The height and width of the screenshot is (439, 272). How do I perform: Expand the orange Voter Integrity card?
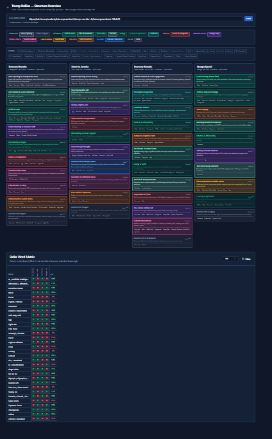click(x=225, y=113)
